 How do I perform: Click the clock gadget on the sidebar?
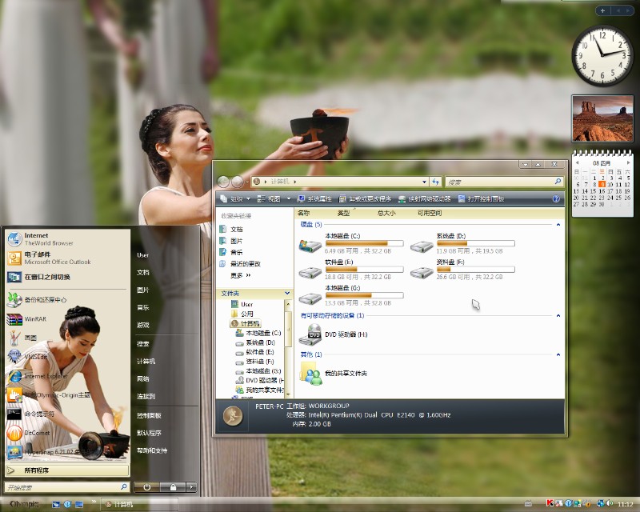[x=602, y=56]
